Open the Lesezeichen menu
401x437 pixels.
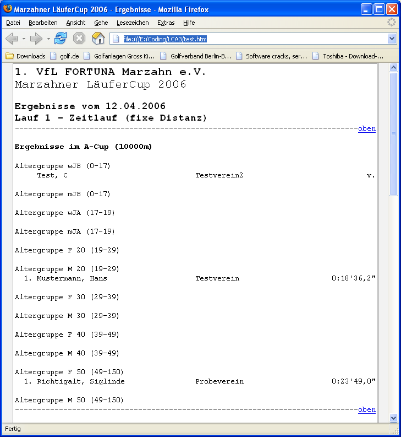coord(133,23)
